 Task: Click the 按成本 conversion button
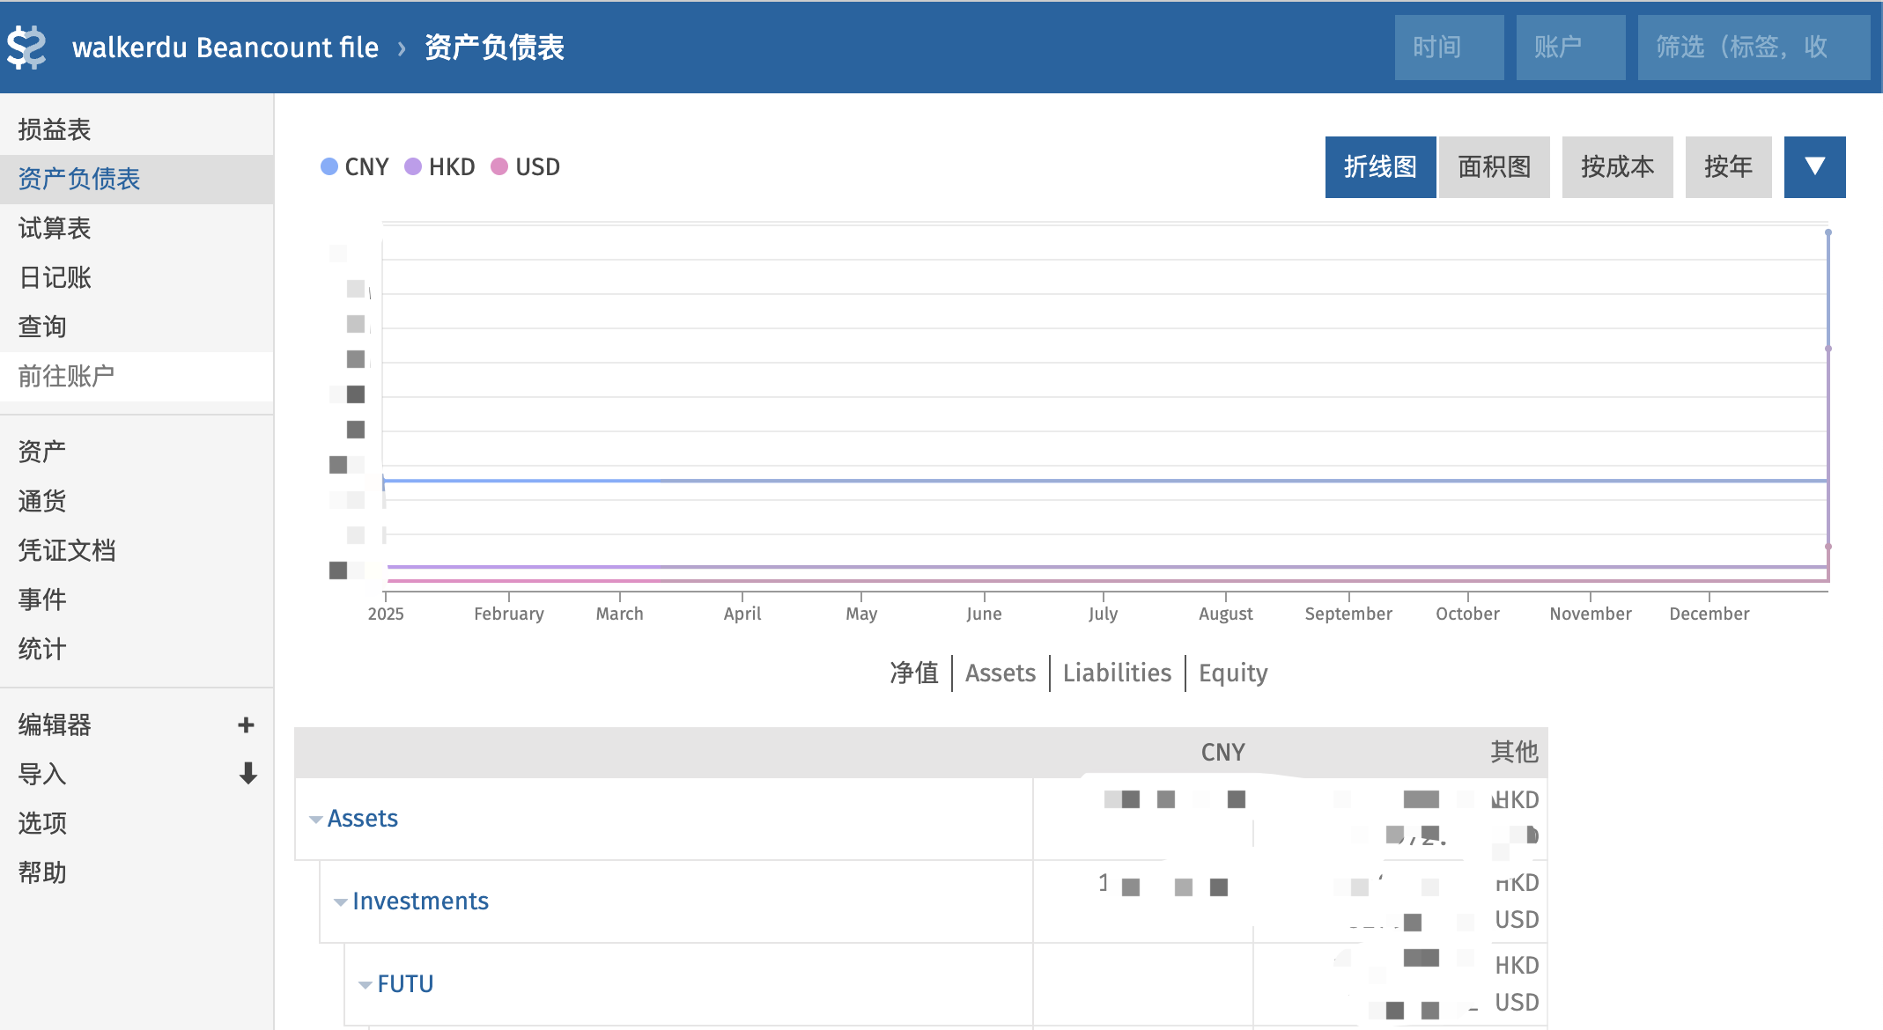(1617, 166)
